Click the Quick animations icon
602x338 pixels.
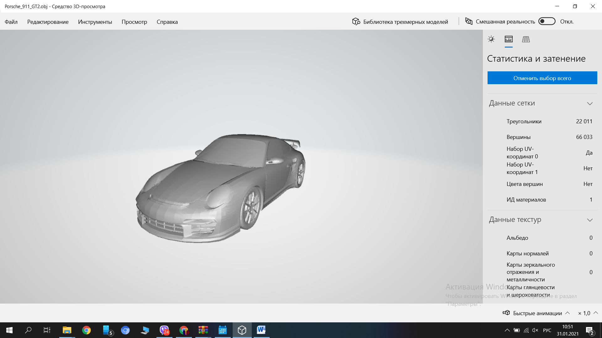tap(506, 313)
